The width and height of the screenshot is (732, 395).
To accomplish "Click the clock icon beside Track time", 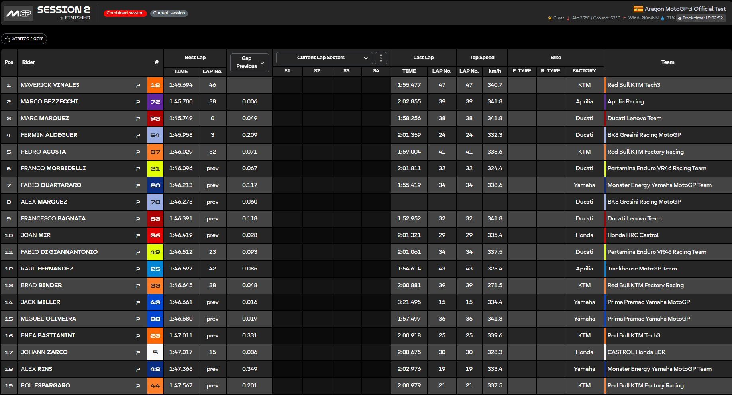I will [x=680, y=18].
